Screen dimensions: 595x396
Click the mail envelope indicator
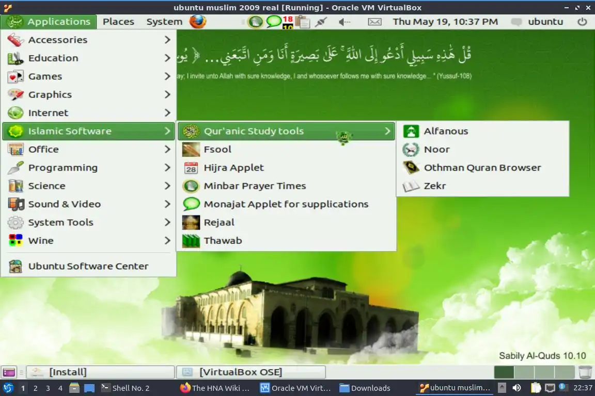coord(374,22)
